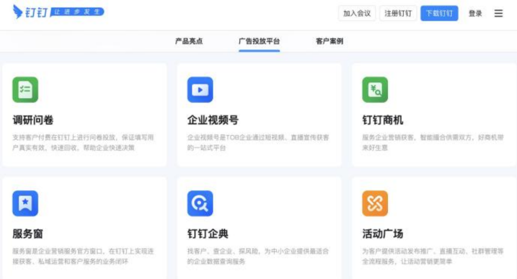This screenshot has height=279, width=517.
Task: Click the 企业视频号 heading
Action: (213, 120)
